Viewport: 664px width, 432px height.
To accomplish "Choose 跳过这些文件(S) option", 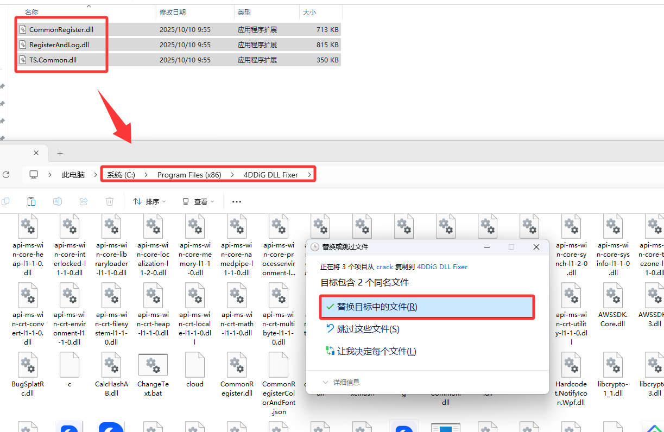I will click(368, 329).
